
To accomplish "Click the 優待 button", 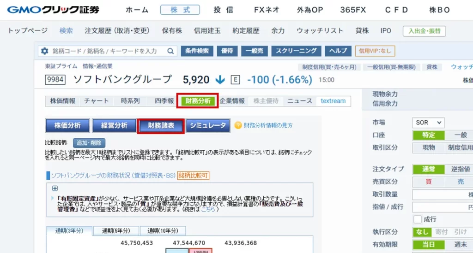I will [227, 51].
